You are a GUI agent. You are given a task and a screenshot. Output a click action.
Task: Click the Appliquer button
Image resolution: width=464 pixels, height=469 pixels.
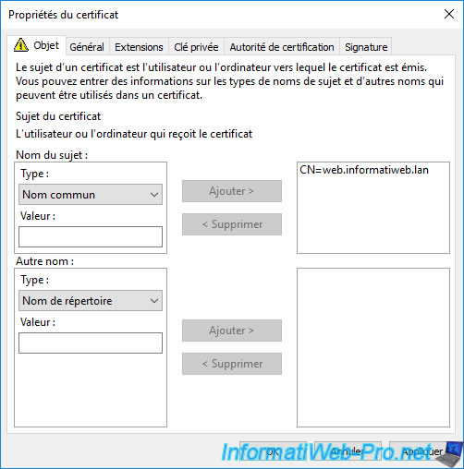point(422,451)
